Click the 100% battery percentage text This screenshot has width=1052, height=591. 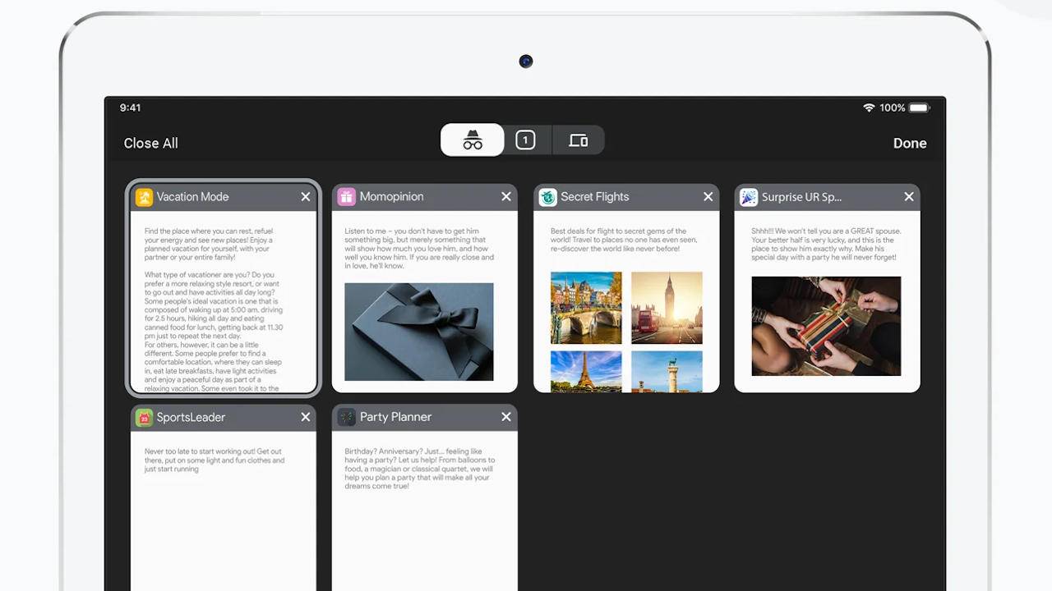click(892, 108)
